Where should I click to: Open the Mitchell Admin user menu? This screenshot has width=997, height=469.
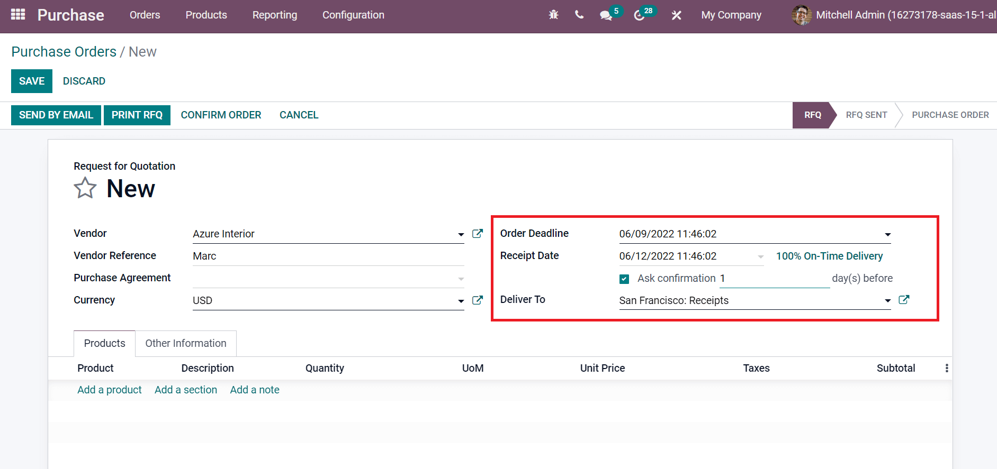click(x=894, y=15)
